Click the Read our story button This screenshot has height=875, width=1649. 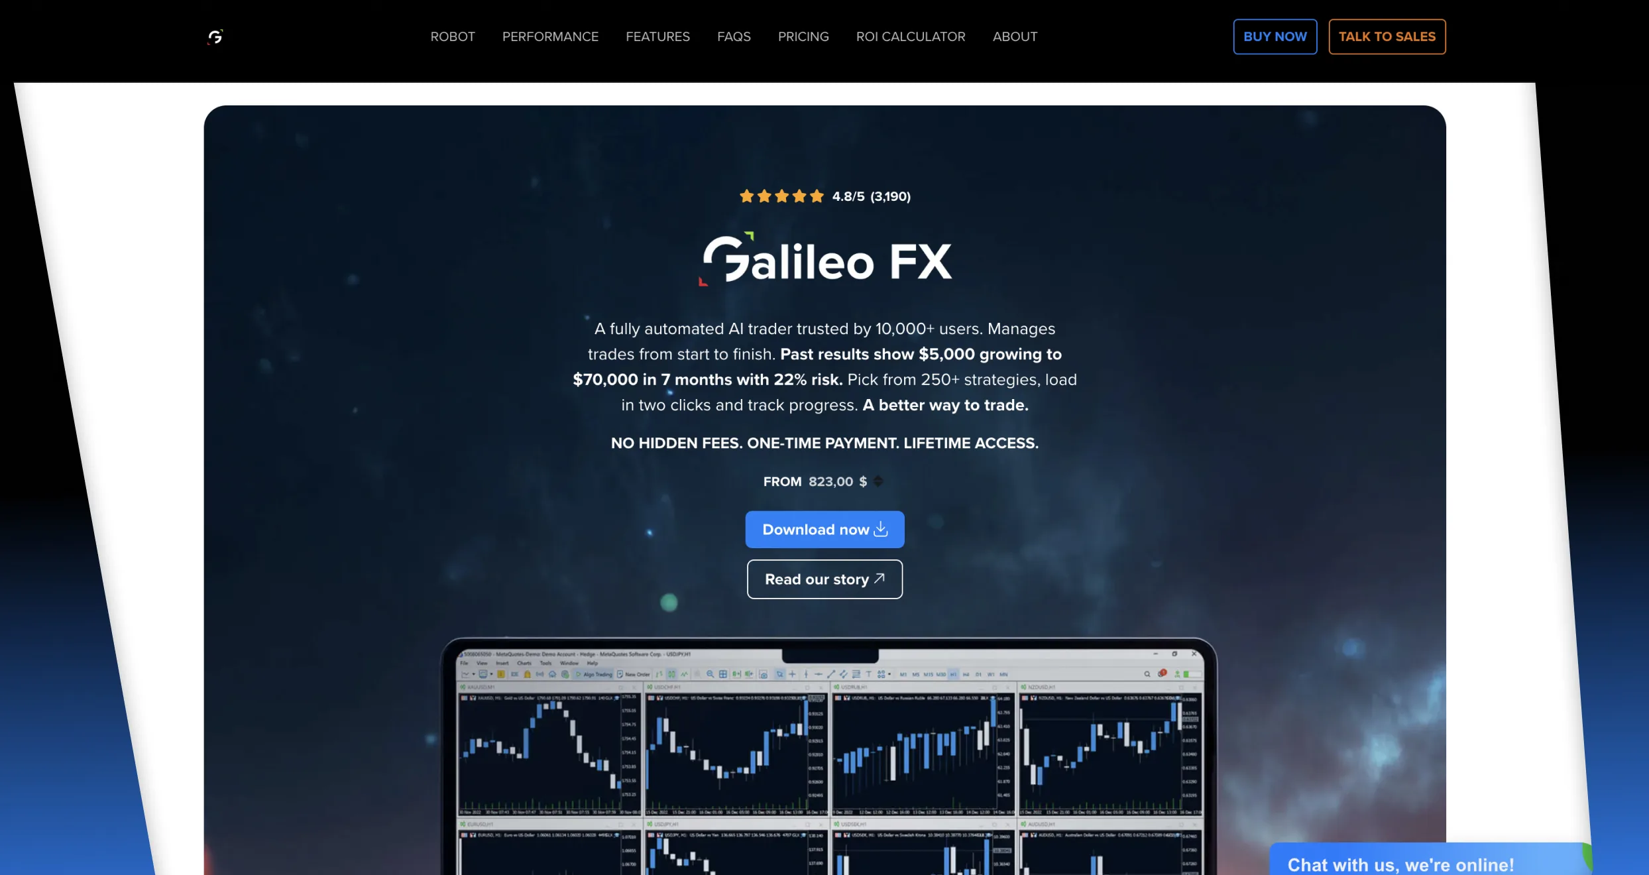pos(824,578)
